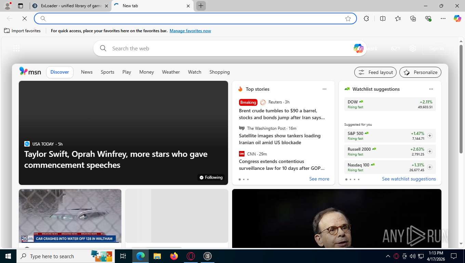Open the Money tab
The height and width of the screenshot is (263, 465).
coord(147,72)
